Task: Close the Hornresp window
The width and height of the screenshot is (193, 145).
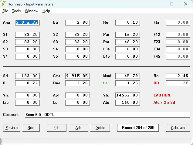Action: tap(186, 4)
